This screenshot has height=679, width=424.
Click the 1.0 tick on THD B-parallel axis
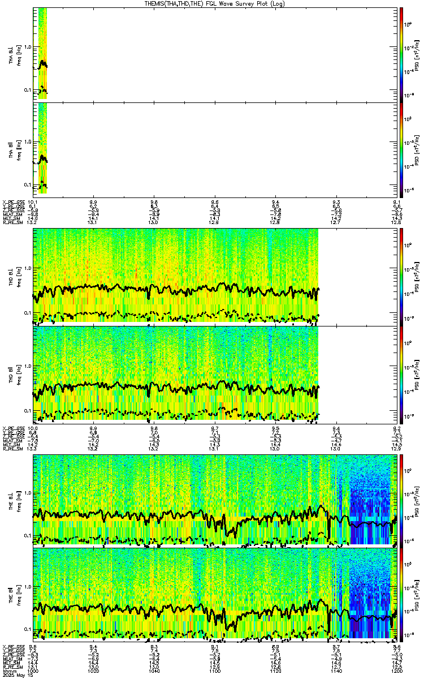[x=27, y=366]
